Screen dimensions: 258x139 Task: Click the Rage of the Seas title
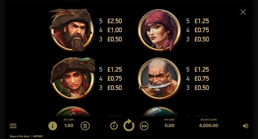[20, 136]
